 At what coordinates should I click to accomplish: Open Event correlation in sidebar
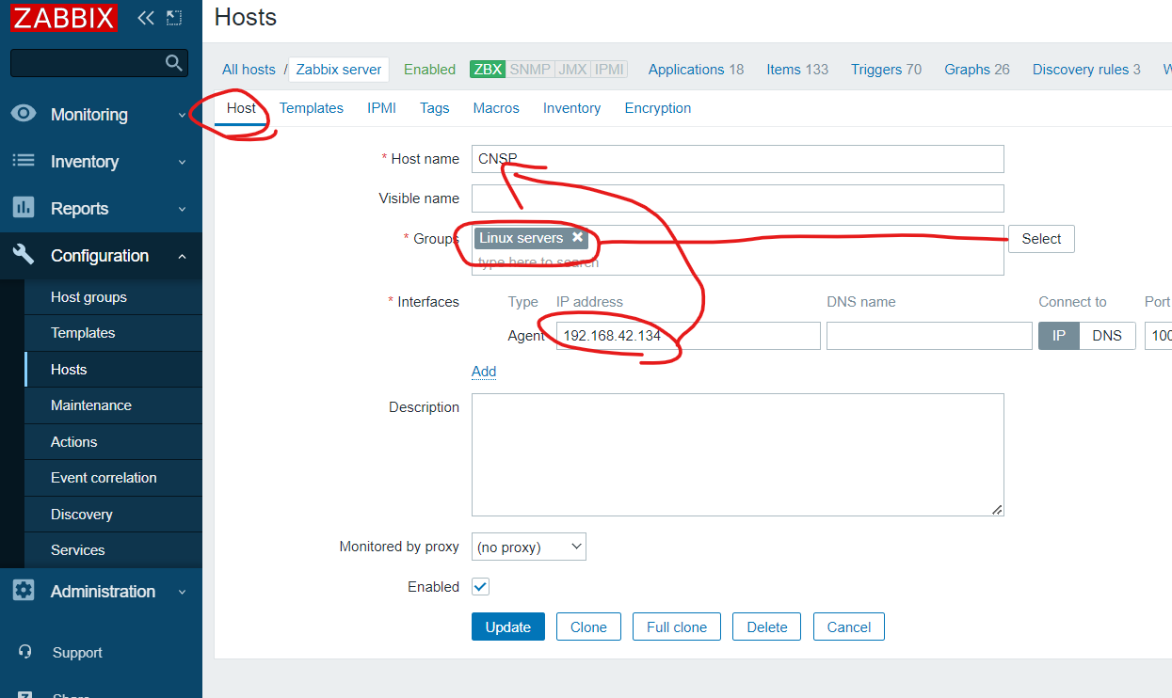click(x=113, y=478)
